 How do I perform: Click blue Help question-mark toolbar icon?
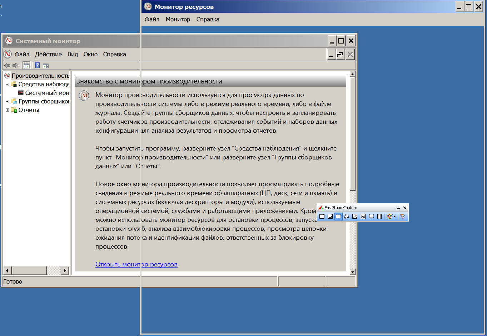pyautogui.click(x=37, y=65)
